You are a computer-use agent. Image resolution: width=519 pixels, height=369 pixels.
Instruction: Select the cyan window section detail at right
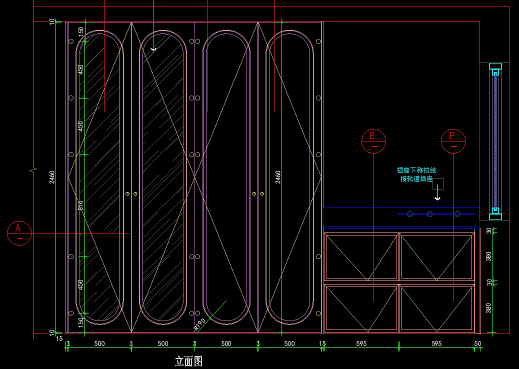[495, 141]
